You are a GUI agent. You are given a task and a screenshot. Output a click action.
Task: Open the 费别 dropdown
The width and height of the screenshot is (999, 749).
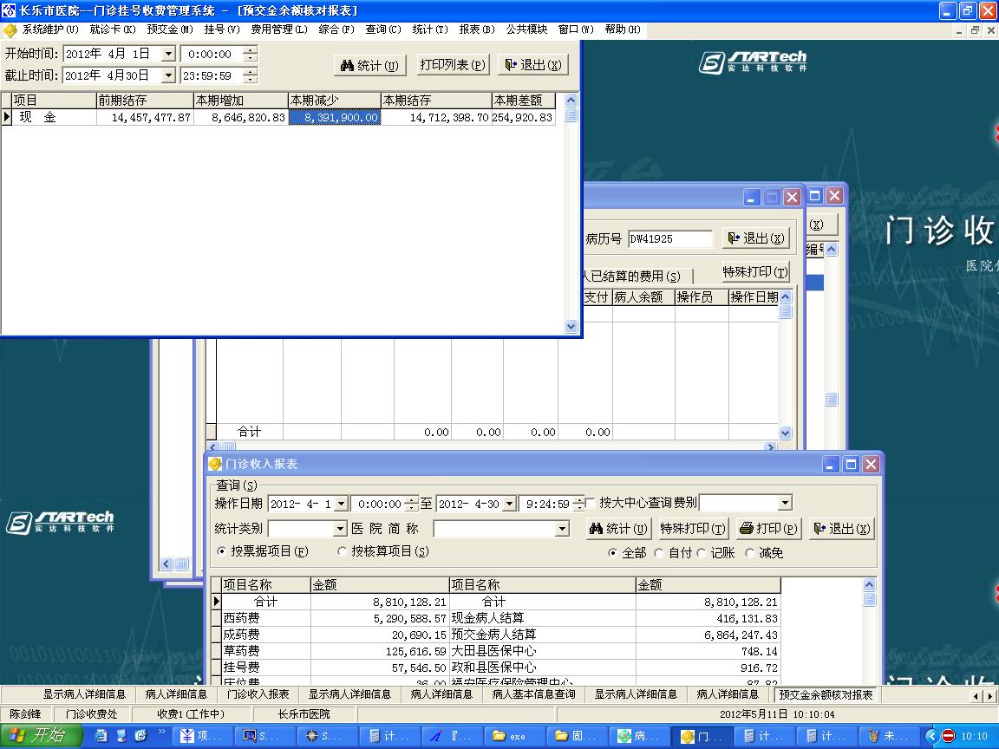point(785,503)
